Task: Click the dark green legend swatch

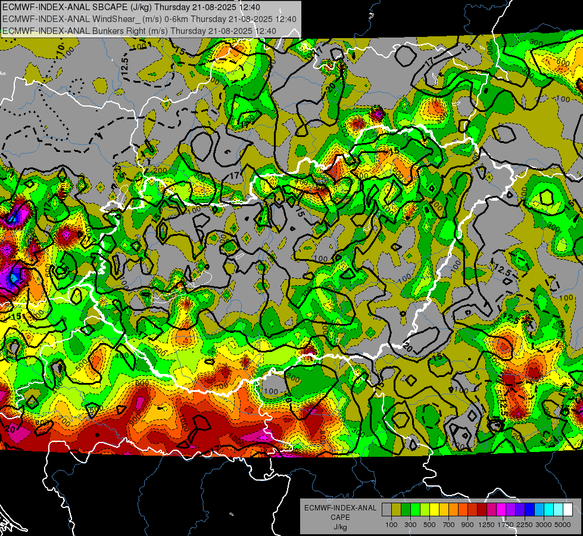Action: click(406, 510)
